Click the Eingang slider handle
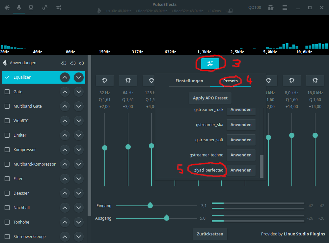 tap(150, 205)
